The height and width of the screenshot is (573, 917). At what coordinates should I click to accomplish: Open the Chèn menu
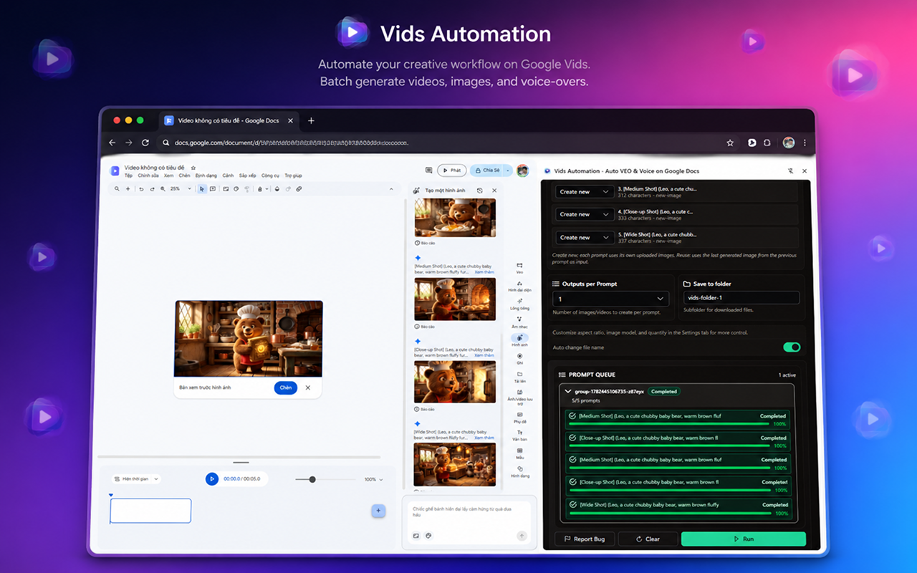click(x=184, y=175)
